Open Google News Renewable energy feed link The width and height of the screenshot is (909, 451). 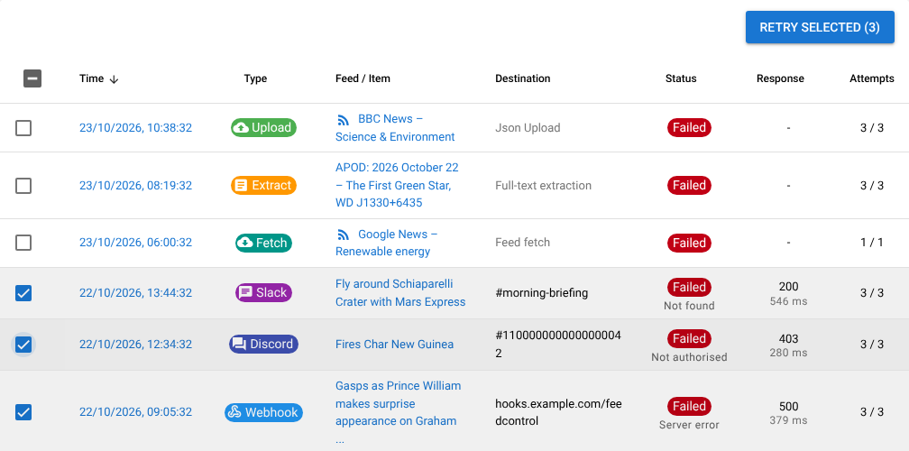pyautogui.click(x=387, y=243)
